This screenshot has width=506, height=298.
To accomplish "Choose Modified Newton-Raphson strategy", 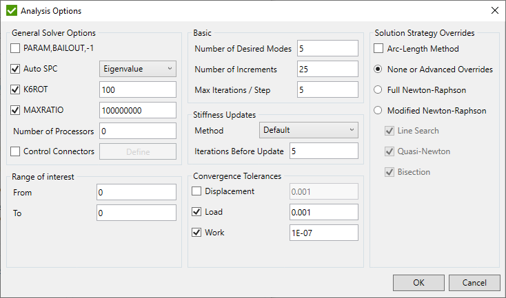I will click(378, 110).
